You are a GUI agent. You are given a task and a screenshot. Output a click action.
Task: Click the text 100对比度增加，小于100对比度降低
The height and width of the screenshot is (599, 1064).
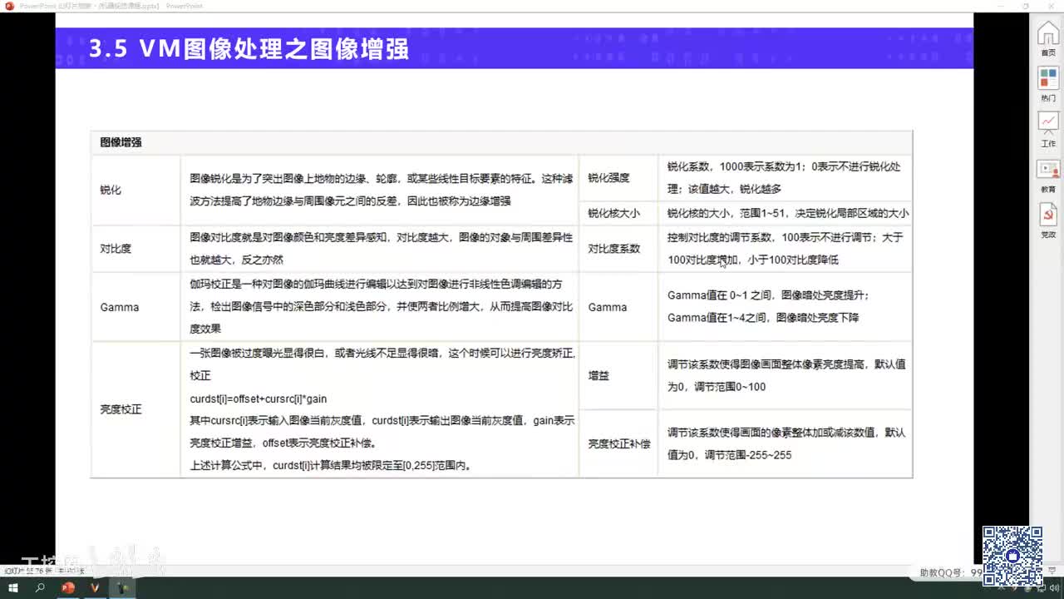pos(753,260)
